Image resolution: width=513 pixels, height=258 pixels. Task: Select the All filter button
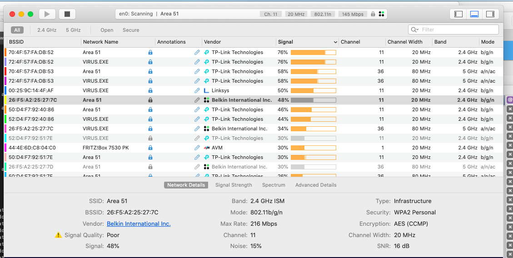point(17,30)
